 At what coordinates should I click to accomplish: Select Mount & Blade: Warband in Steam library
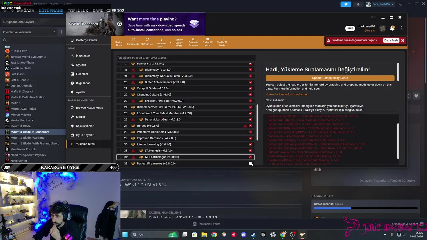coord(27,138)
